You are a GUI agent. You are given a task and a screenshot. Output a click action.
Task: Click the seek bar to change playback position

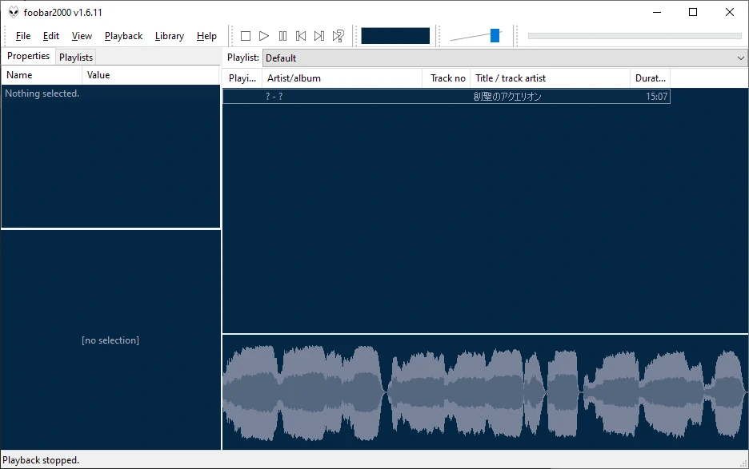(635, 34)
